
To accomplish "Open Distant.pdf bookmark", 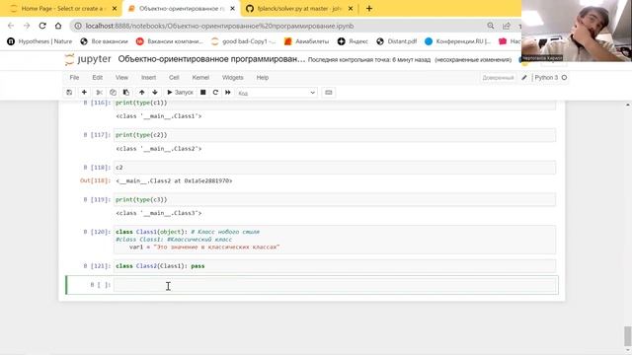I will (x=397, y=41).
